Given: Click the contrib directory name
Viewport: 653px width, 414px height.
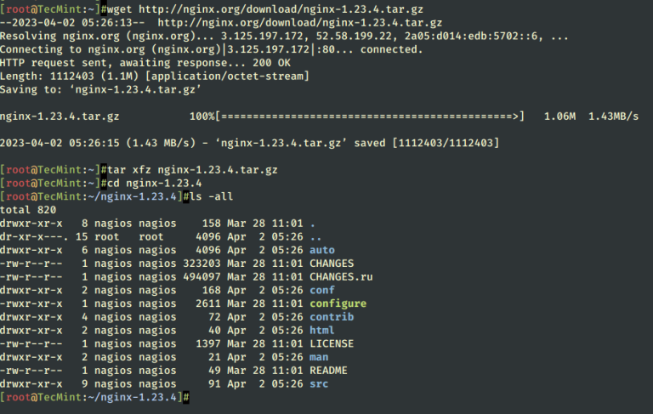Looking at the screenshot, I should (332, 317).
